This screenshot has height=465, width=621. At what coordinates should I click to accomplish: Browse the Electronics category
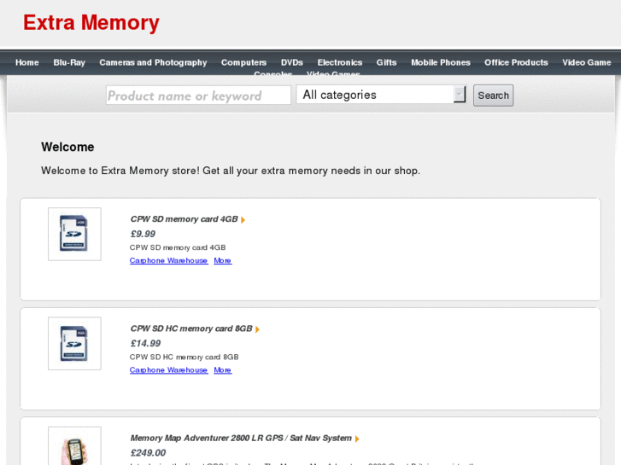point(340,62)
